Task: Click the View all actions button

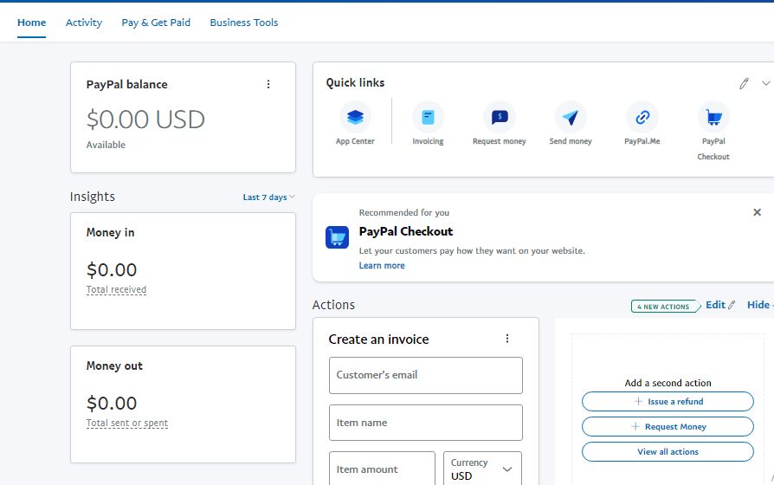Action: [668, 452]
